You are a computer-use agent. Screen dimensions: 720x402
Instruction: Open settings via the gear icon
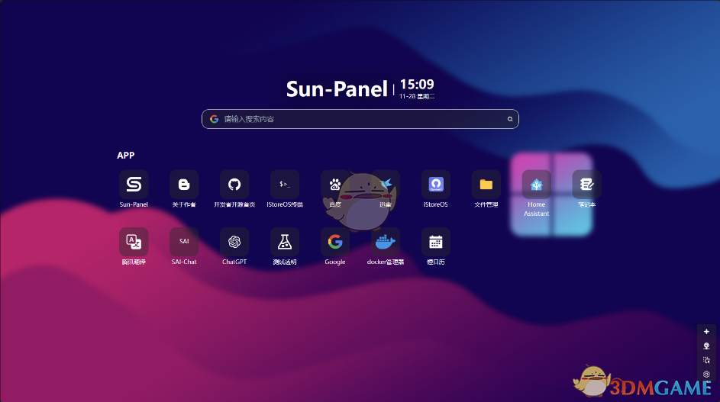(x=706, y=375)
